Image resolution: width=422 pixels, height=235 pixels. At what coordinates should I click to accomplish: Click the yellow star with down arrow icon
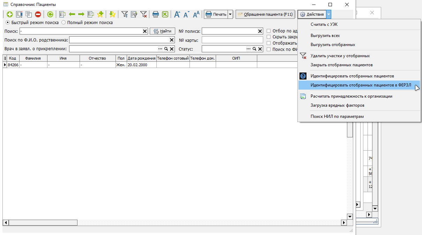click(112, 14)
